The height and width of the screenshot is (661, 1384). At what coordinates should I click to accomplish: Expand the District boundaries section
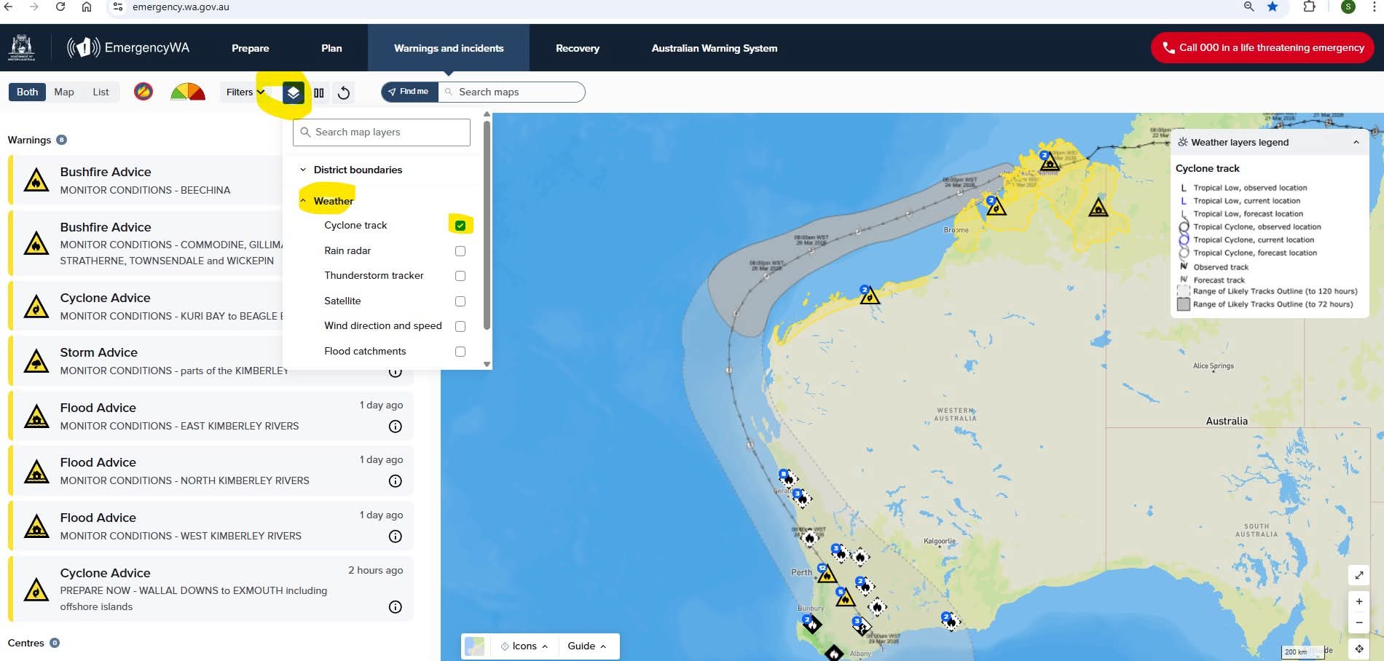303,170
